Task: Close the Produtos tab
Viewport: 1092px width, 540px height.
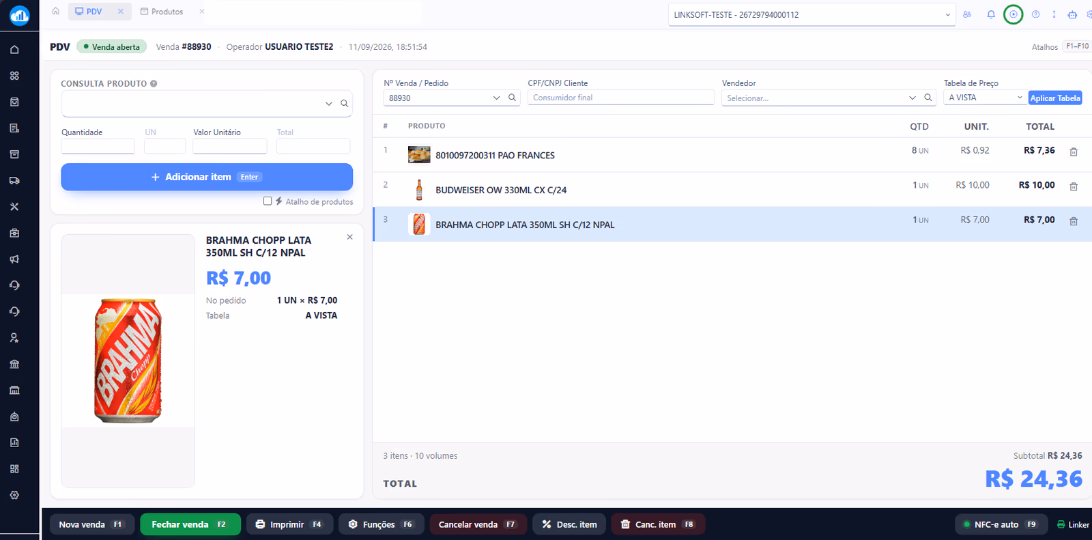Action: pos(202,11)
